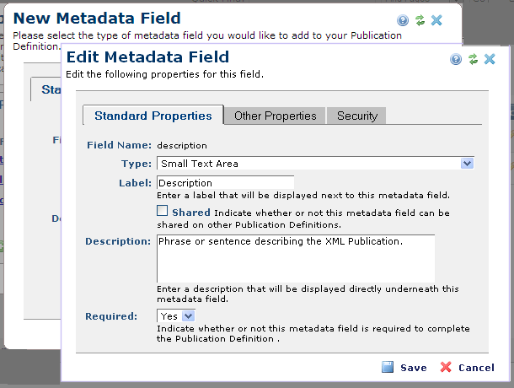Click the Shared label text
514x388 pixels.
190,213
